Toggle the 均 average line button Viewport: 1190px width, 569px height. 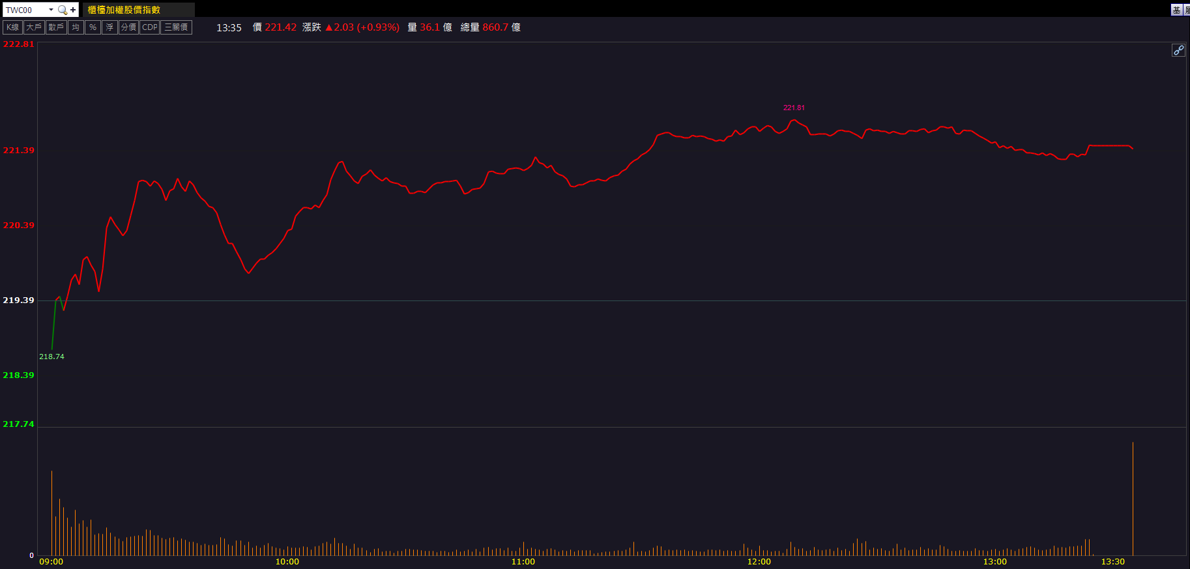(76, 27)
